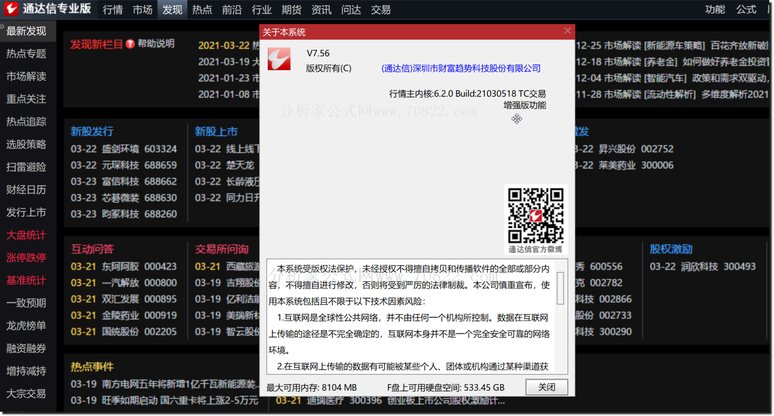The width and height of the screenshot is (774, 416).
Task: Click row 润欣科技 300493
Action: tap(703, 267)
